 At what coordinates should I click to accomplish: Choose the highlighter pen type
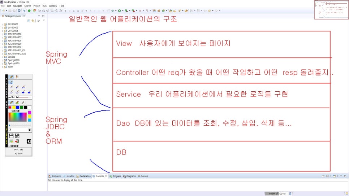click(x=17, y=103)
